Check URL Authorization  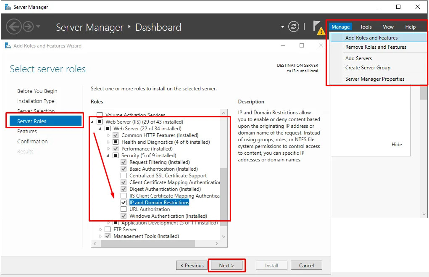(x=124, y=209)
